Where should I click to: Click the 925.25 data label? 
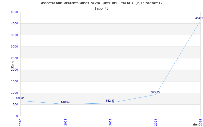click(x=155, y=92)
